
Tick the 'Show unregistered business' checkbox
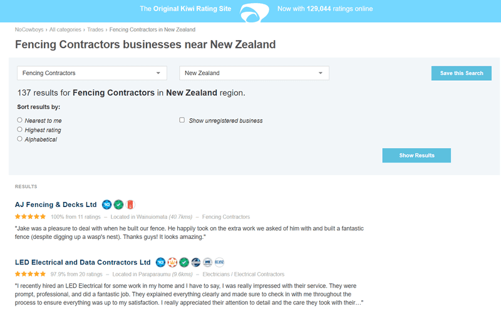[x=182, y=120]
